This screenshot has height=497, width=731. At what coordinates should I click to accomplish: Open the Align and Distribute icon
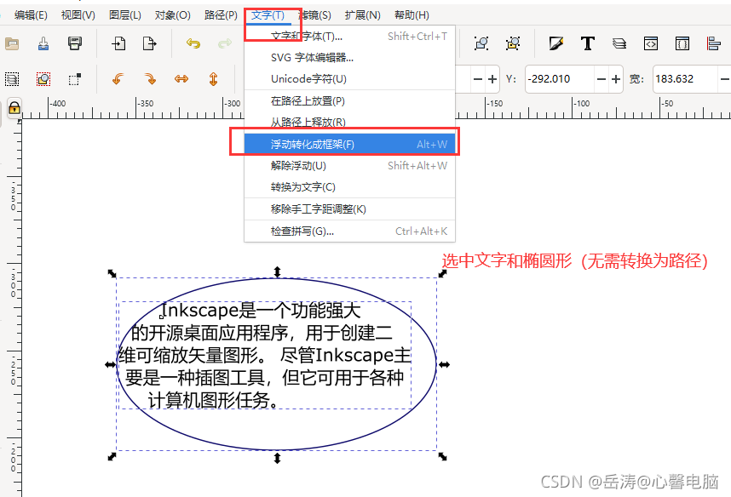[714, 43]
